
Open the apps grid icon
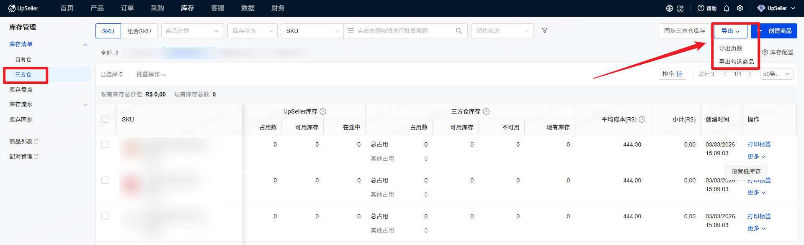click(680, 8)
